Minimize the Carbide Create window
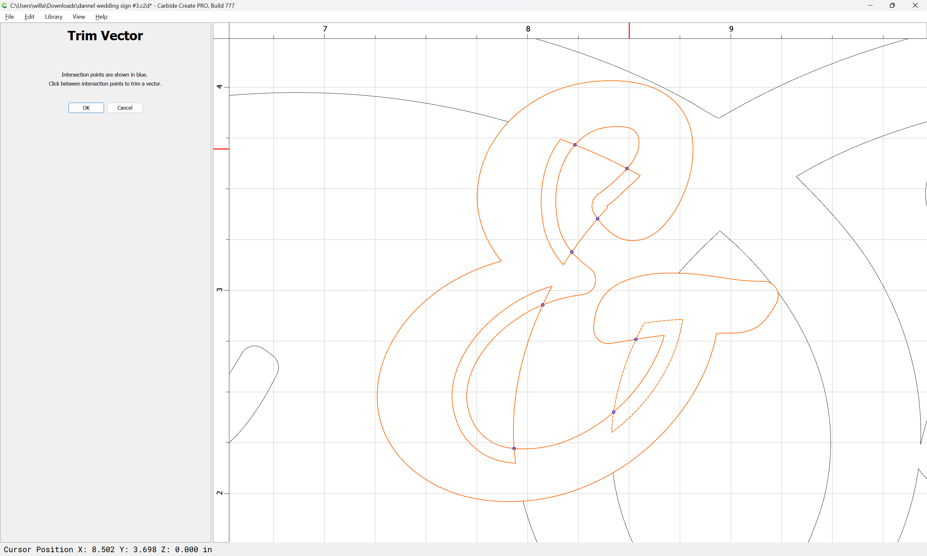The image size is (927, 556). (x=870, y=5)
